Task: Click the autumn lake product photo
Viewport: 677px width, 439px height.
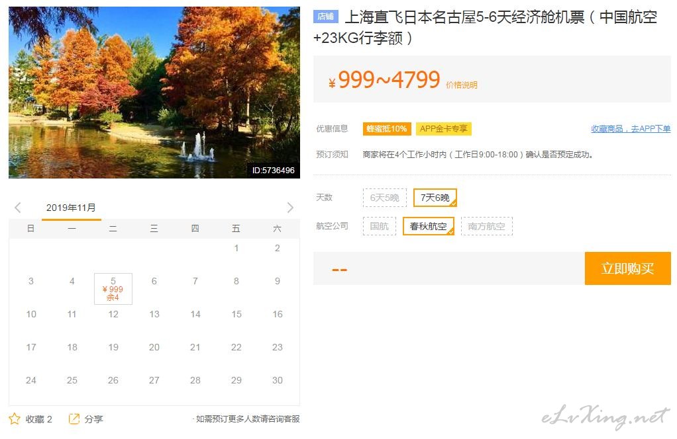Action: pyautogui.click(x=154, y=92)
